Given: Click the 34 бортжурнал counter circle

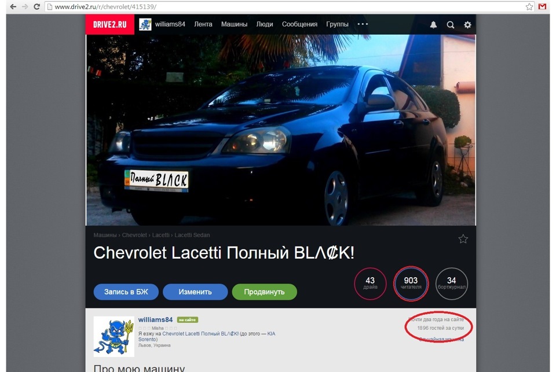Looking at the screenshot, I should point(451,283).
